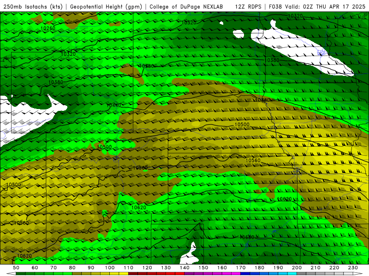Select the 110 legend value
Screen dimensions: 369x276
[x=129, y=268]
